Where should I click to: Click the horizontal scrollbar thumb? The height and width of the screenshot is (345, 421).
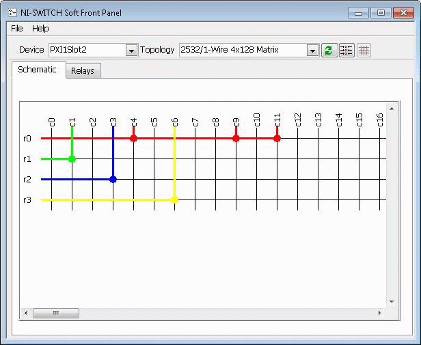pos(56,313)
